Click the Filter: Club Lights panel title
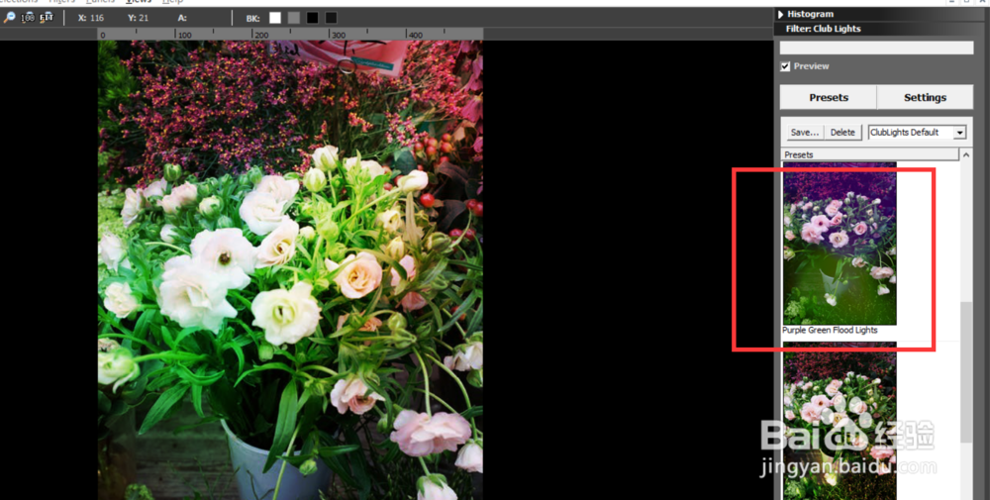 pyautogui.click(x=823, y=29)
